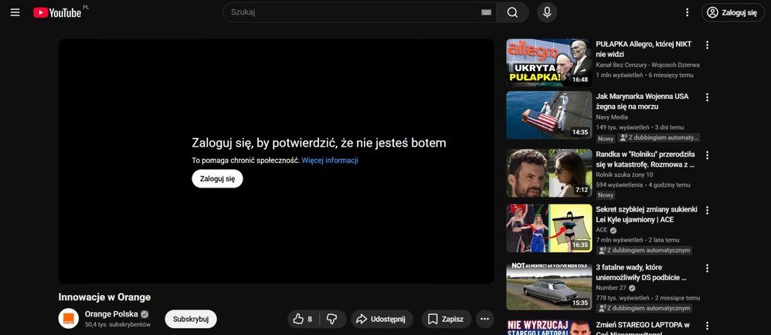Open the Navy Media channel name

tap(612, 117)
